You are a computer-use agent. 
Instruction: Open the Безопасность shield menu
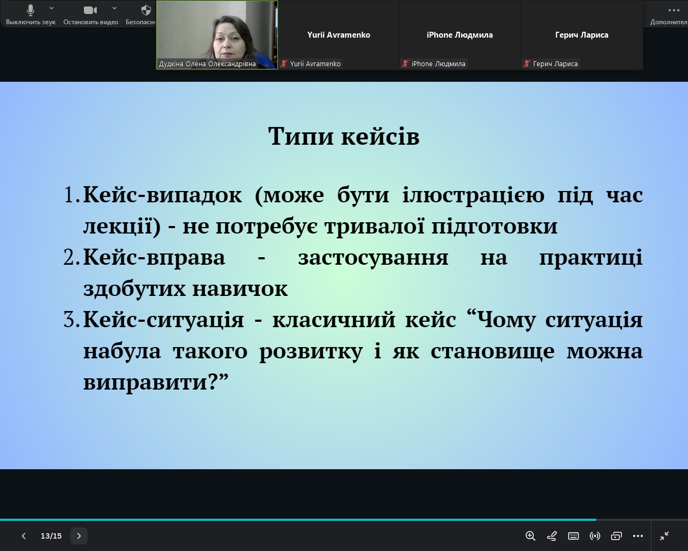(141, 15)
